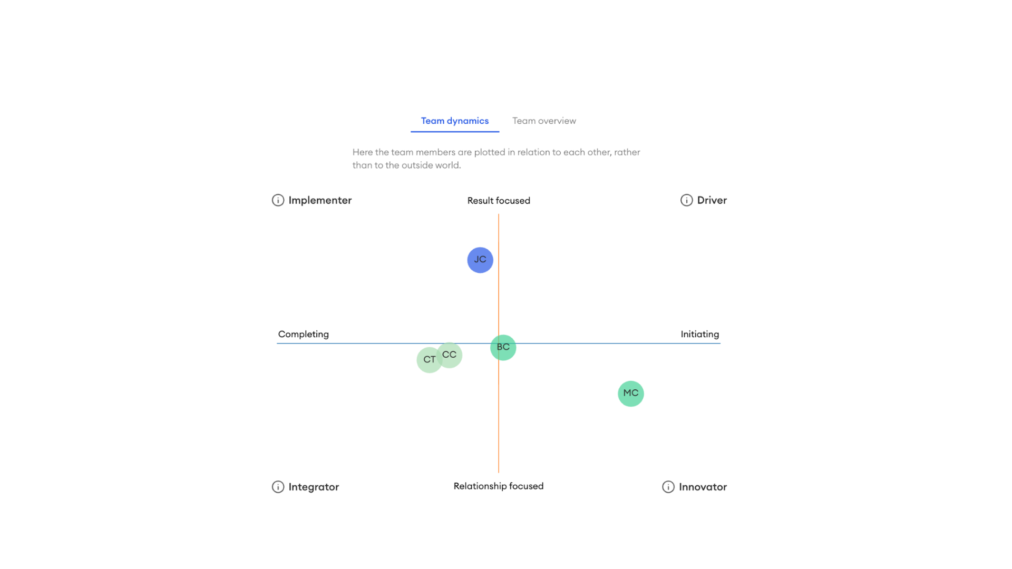
Task: Click the info icon beside Driver
Action: [x=686, y=200]
